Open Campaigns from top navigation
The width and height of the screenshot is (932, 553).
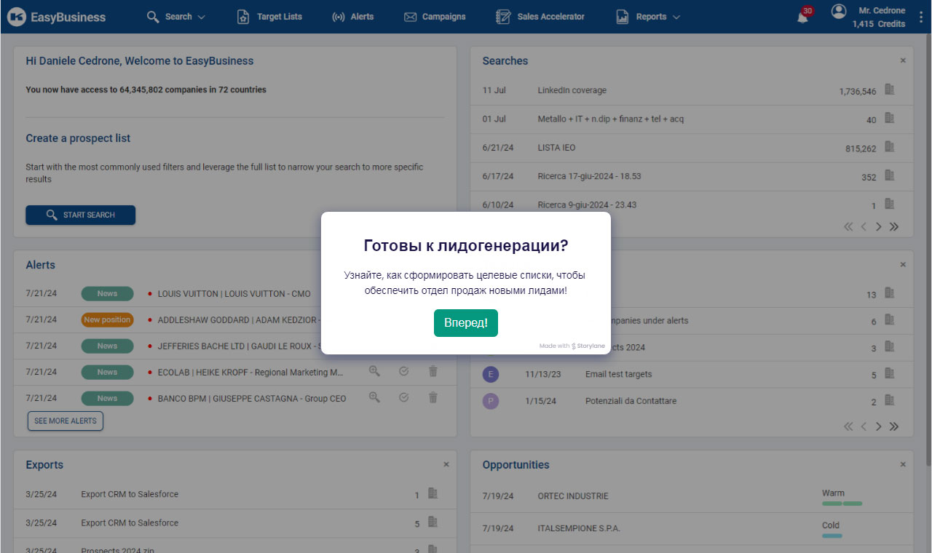(435, 17)
